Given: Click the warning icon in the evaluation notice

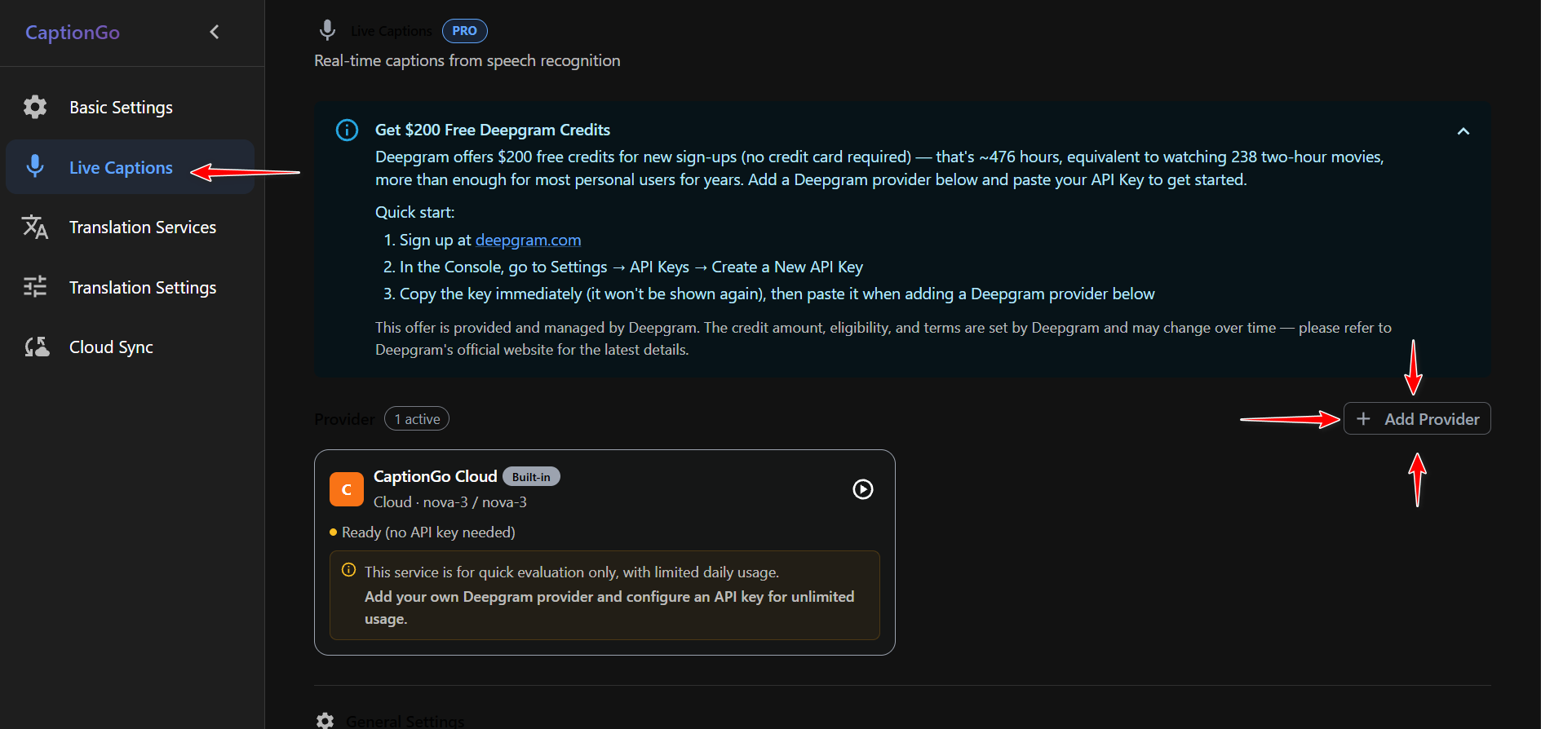Looking at the screenshot, I should point(348,570).
